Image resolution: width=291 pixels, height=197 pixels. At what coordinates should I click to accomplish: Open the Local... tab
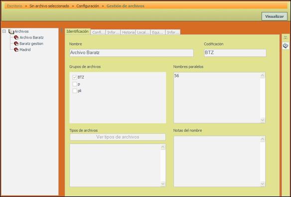pyautogui.click(x=144, y=32)
